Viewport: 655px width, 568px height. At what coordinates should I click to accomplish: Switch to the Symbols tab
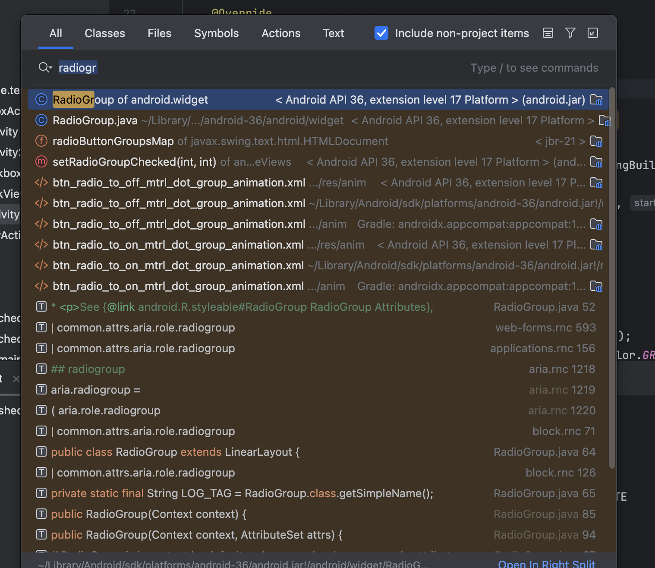[216, 33]
